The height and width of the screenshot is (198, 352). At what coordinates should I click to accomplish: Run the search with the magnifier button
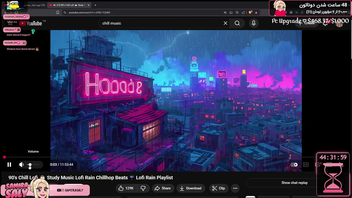pyautogui.click(x=237, y=23)
